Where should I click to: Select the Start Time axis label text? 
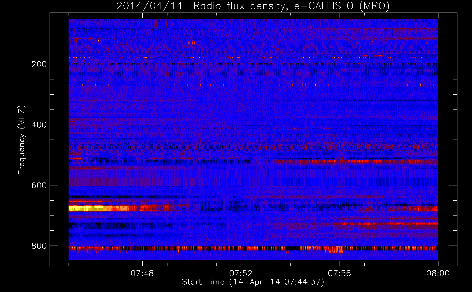(253, 282)
